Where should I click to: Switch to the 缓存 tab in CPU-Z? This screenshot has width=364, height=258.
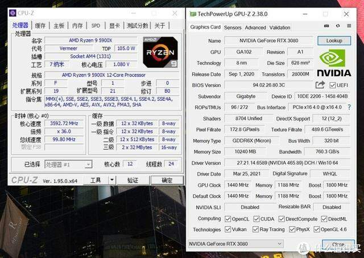pyautogui.click(x=40, y=26)
